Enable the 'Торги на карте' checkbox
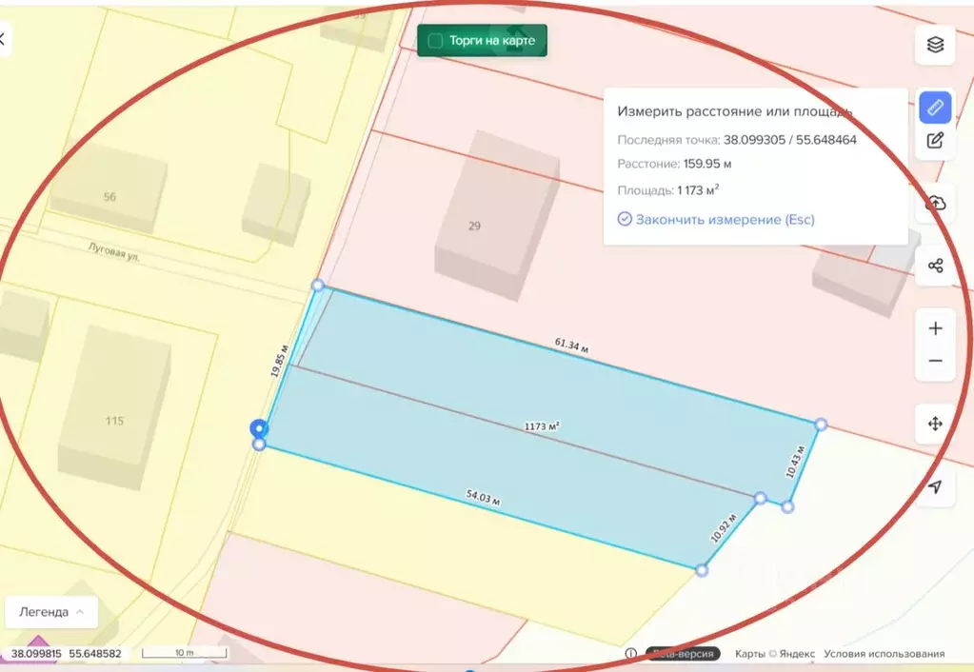974x672 pixels. click(x=436, y=41)
